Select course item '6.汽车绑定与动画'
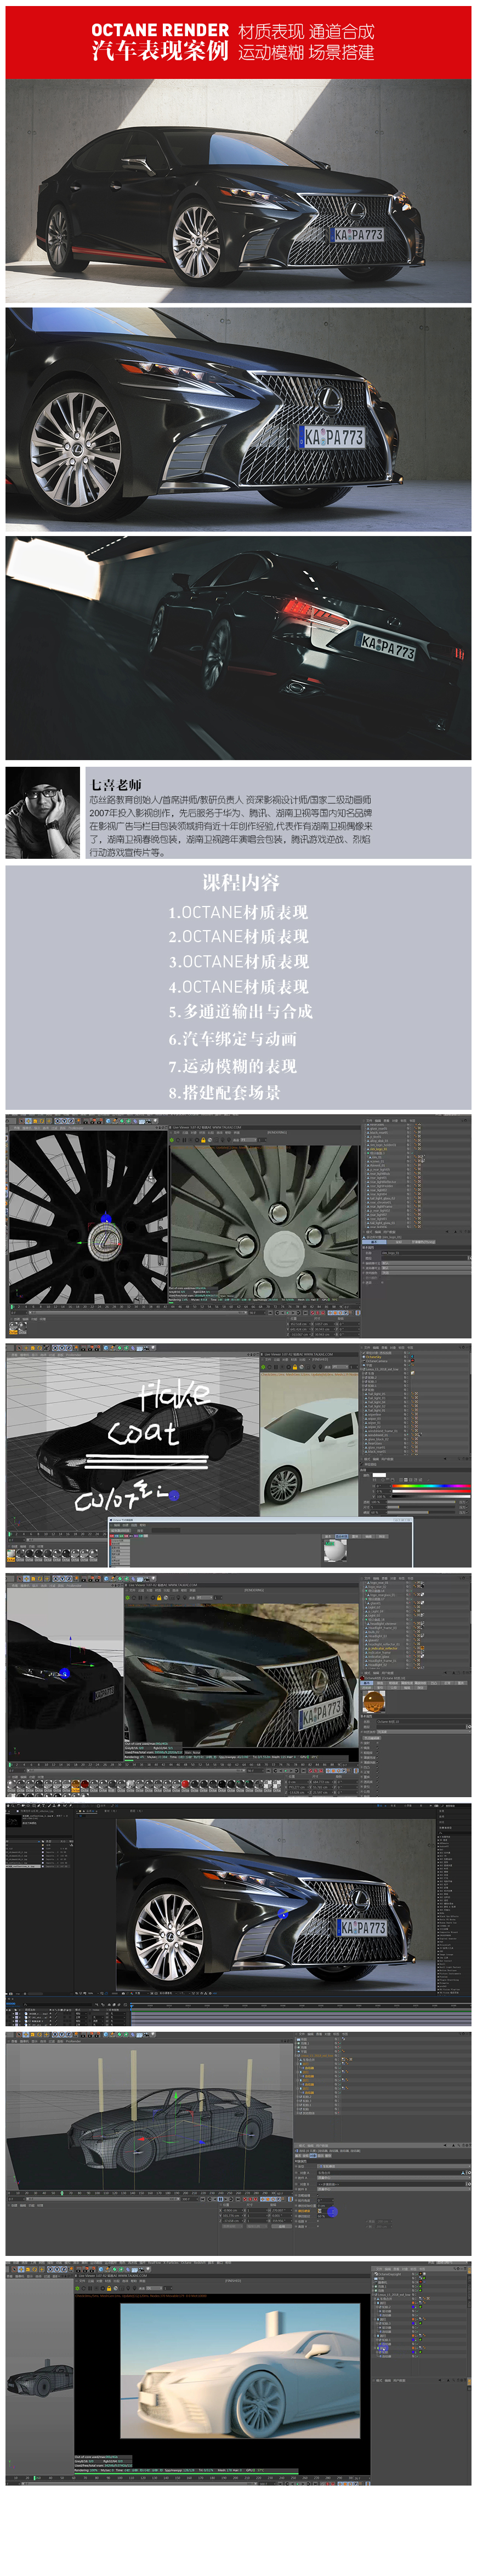Image resolution: width=477 pixels, height=2576 pixels. [x=232, y=1040]
